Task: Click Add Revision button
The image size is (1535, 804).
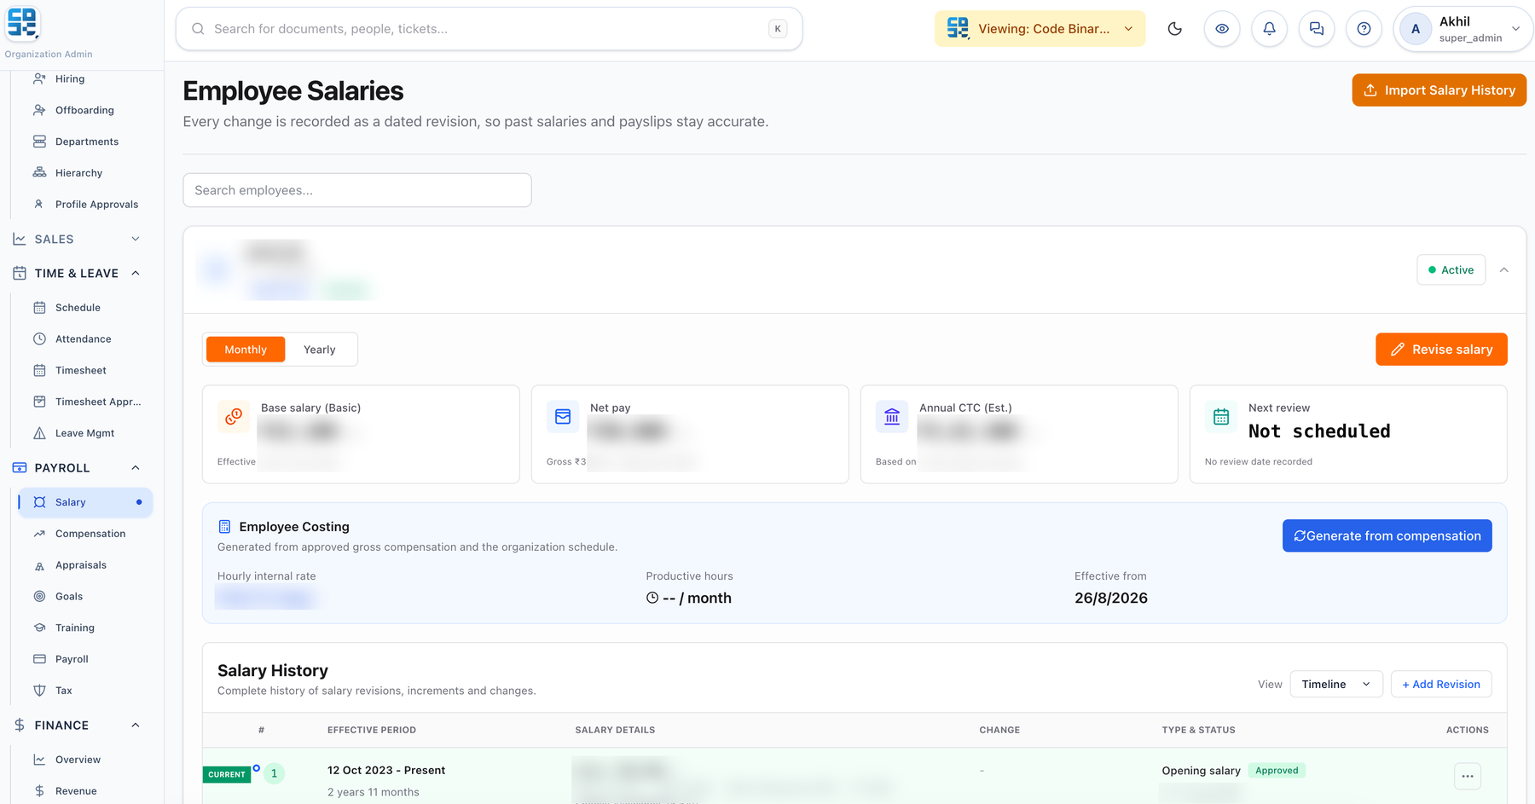Action: coord(1440,684)
